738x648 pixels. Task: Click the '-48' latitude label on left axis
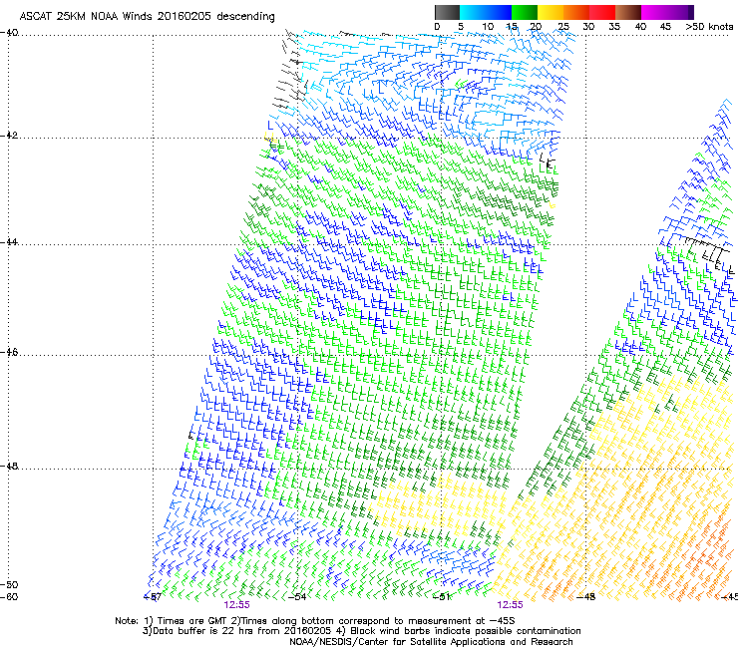9,467
